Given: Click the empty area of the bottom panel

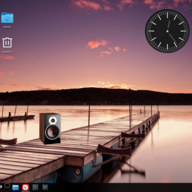Looking at the screenshot, I should point(120,187).
